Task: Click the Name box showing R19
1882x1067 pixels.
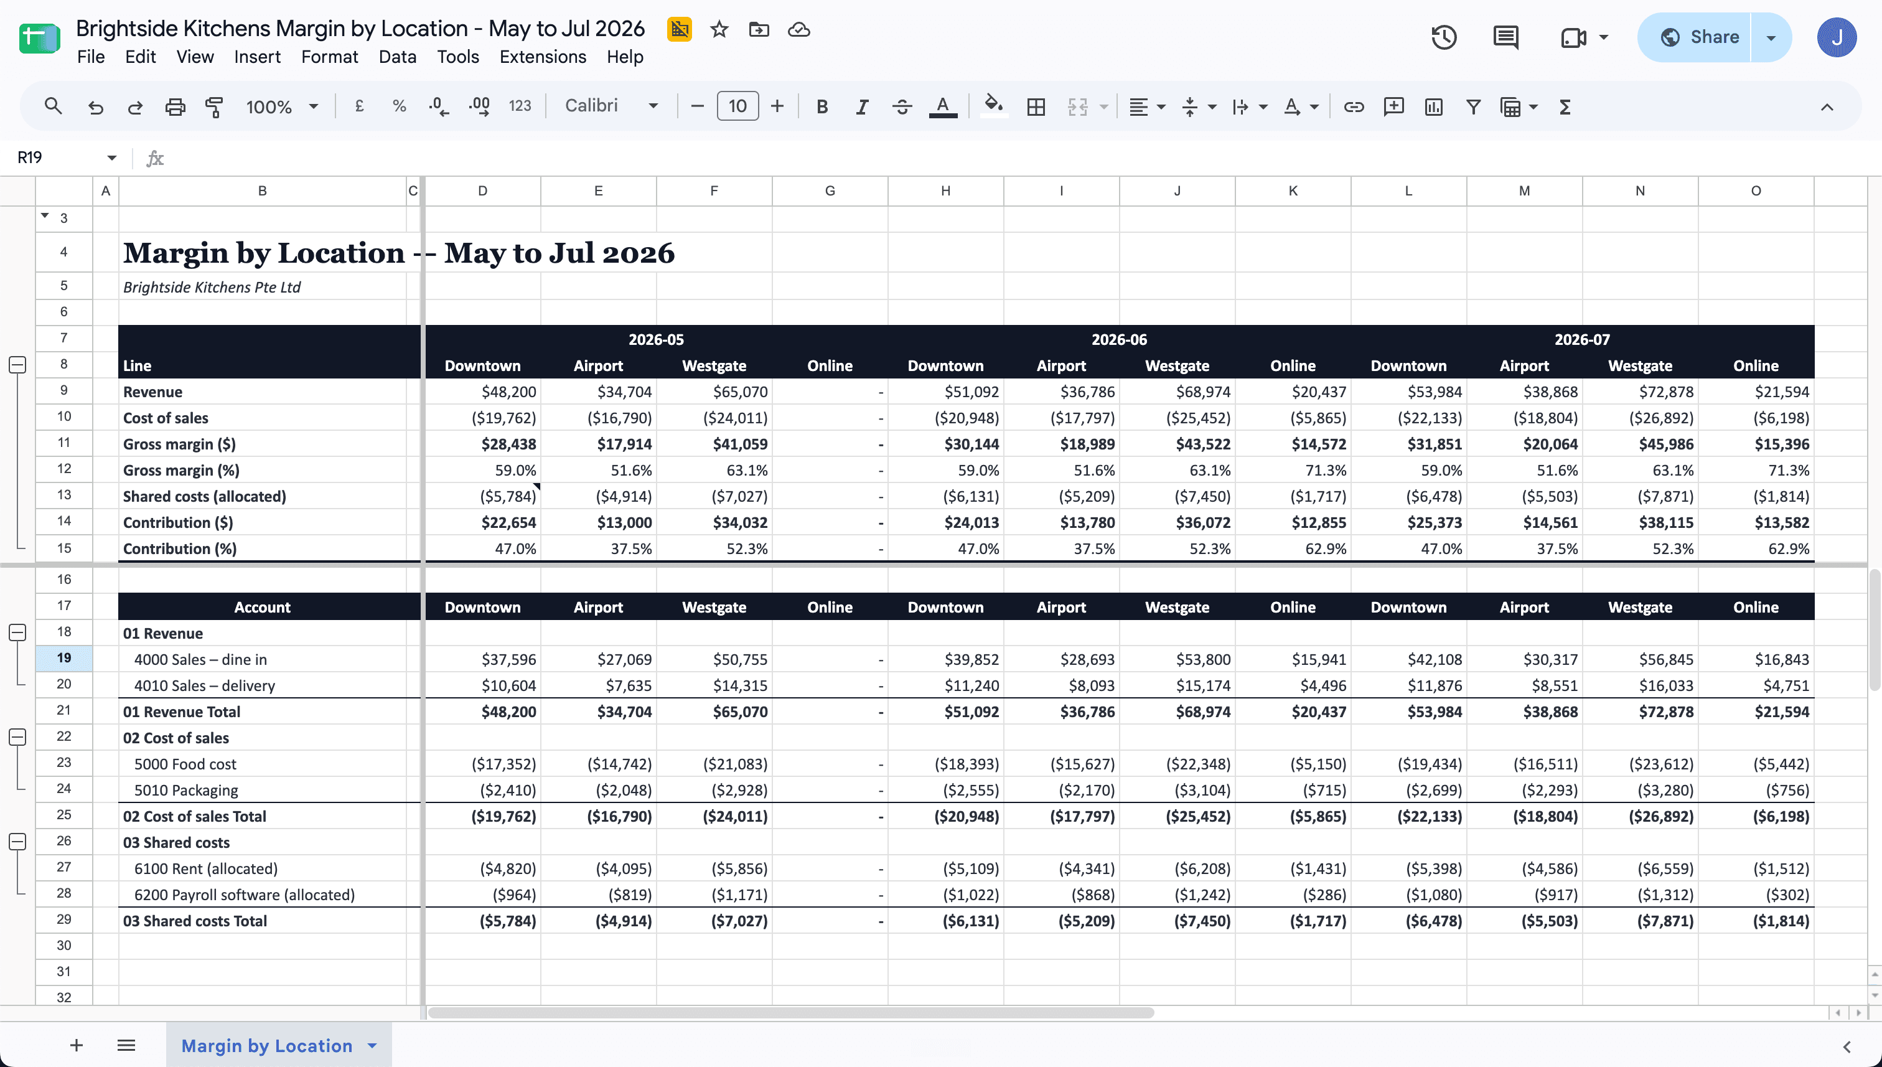Action: [66, 157]
